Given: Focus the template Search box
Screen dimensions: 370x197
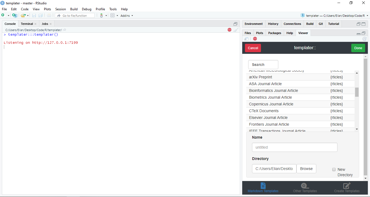Looking at the screenshot, I should (263, 65).
